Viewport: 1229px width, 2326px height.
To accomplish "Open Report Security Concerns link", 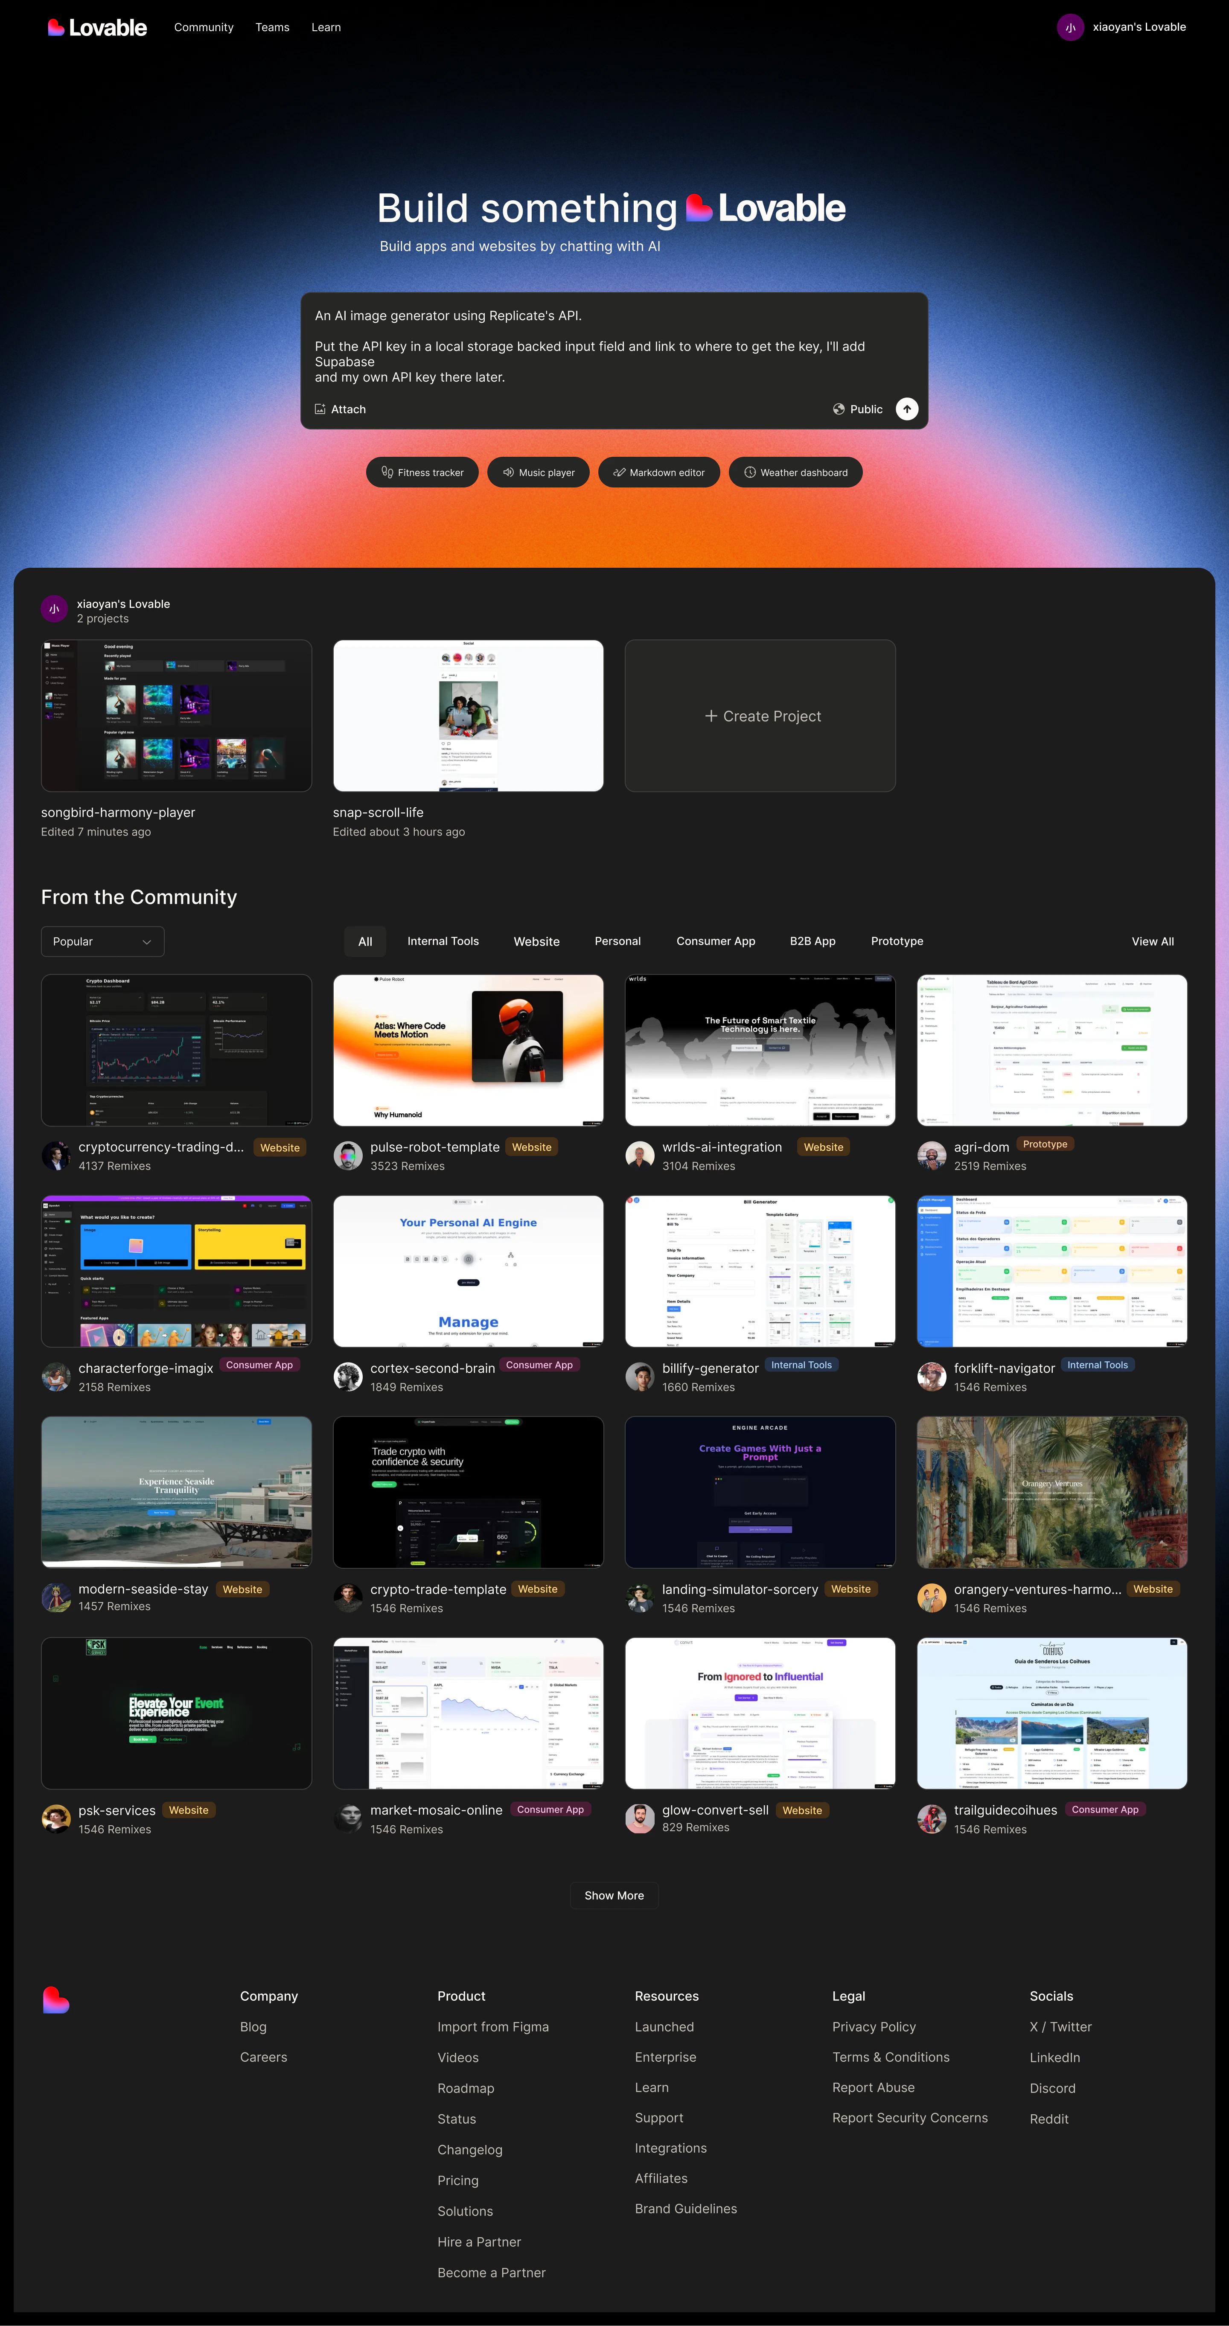I will coord(909,2117).
